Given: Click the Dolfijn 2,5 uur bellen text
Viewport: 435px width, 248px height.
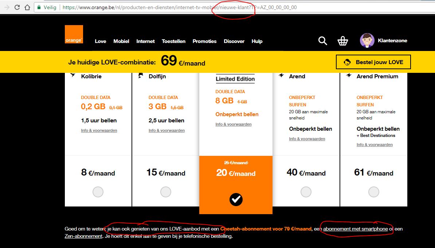Looking at the screenshot, I should 166,121.
